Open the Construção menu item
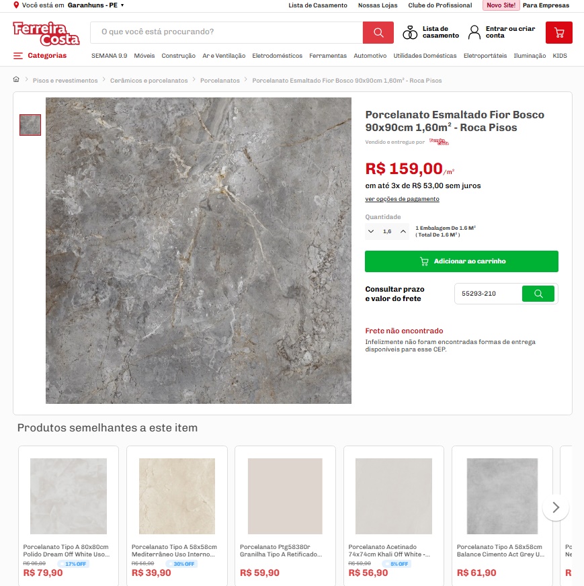The height and width of the screenshot is (586, 584). (x=178, y=56)
